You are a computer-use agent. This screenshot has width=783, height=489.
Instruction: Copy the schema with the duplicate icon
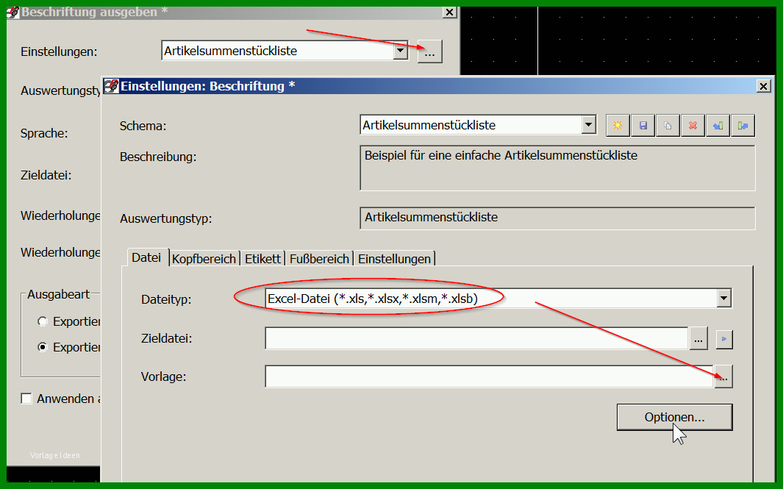(668, 125)
